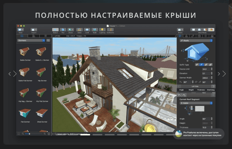Open the camera inspector tab

click(199, 36)
